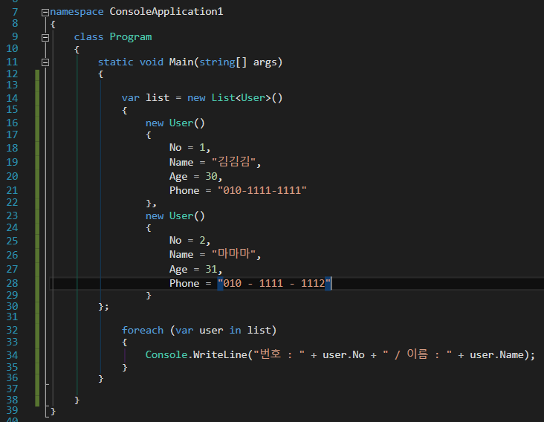This screenshot has width=544, height=422.
Task: Click No = 2 assignment
Action: [x=187, y=240]
